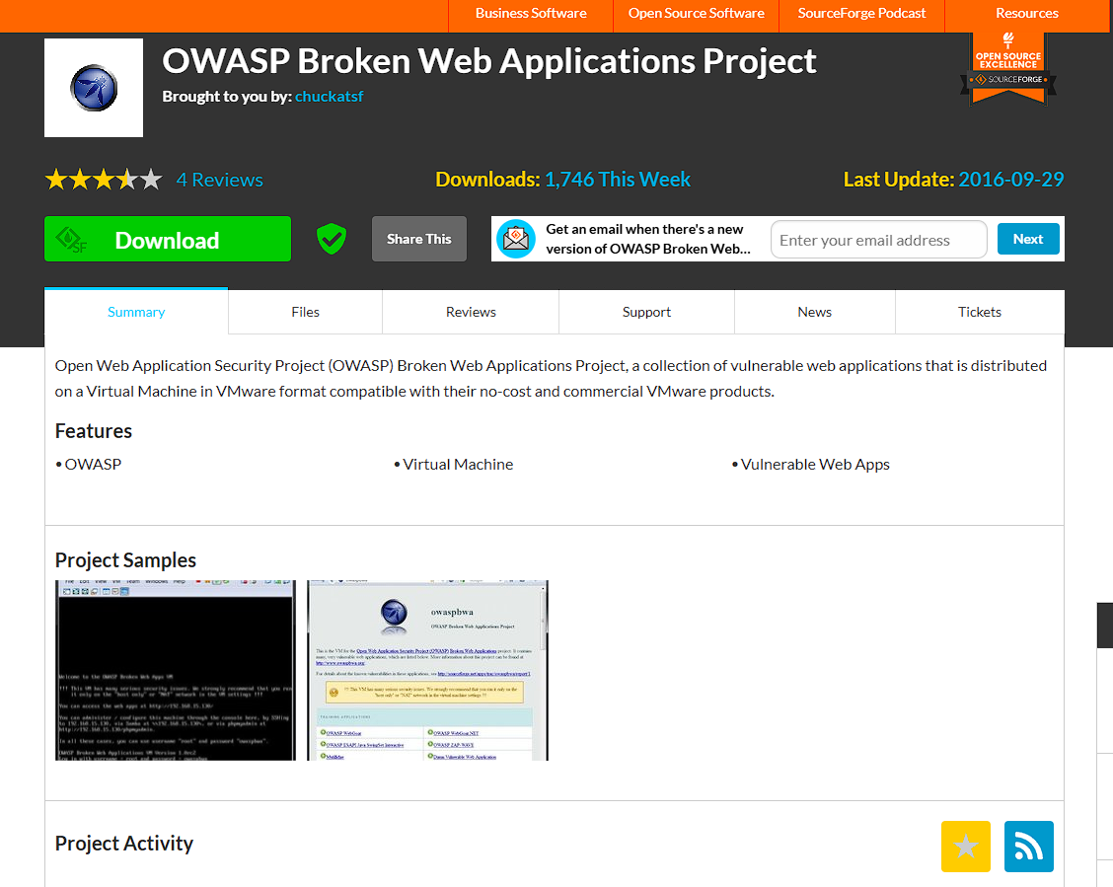Click the five-star rating display
The width and height of the screenshot is (1113, 887).
104,180
